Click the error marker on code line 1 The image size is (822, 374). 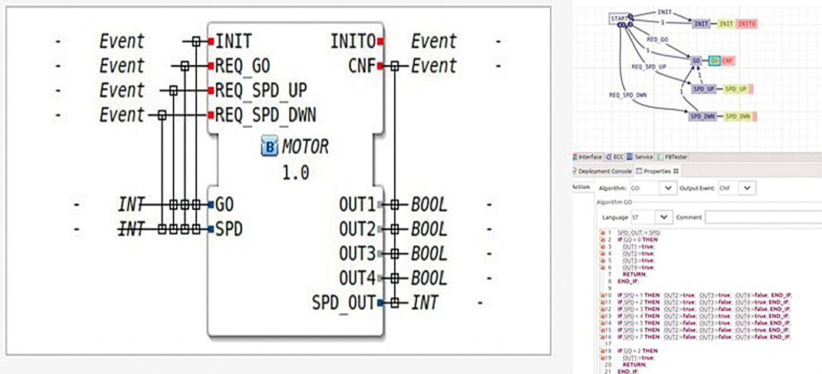(603, 234)
